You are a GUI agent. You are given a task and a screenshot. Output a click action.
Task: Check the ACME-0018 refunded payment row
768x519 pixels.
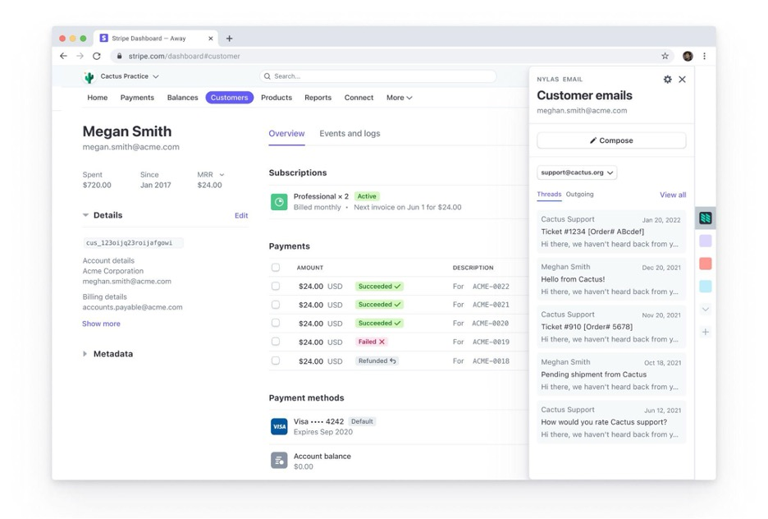[x=276, y=361]
